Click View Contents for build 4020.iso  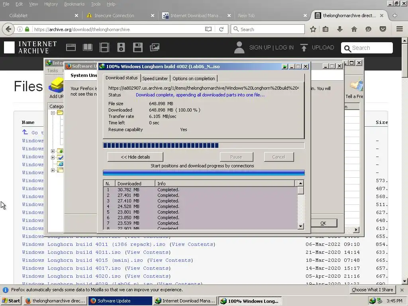tap(148, 276)
